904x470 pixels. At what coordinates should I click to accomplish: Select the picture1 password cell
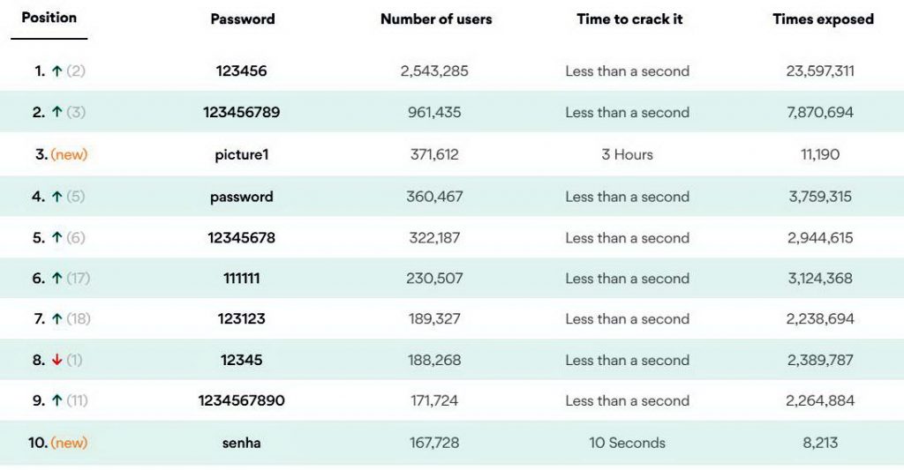242,155
